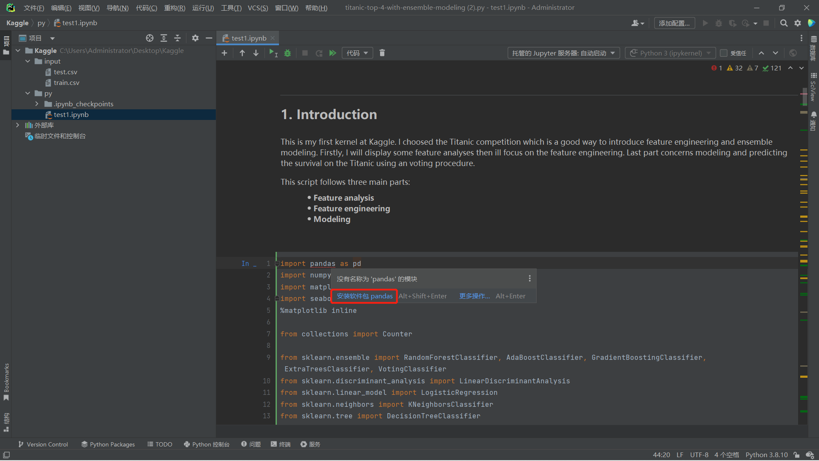
Task: Expand all in project tree
Action: click(164, 38)
